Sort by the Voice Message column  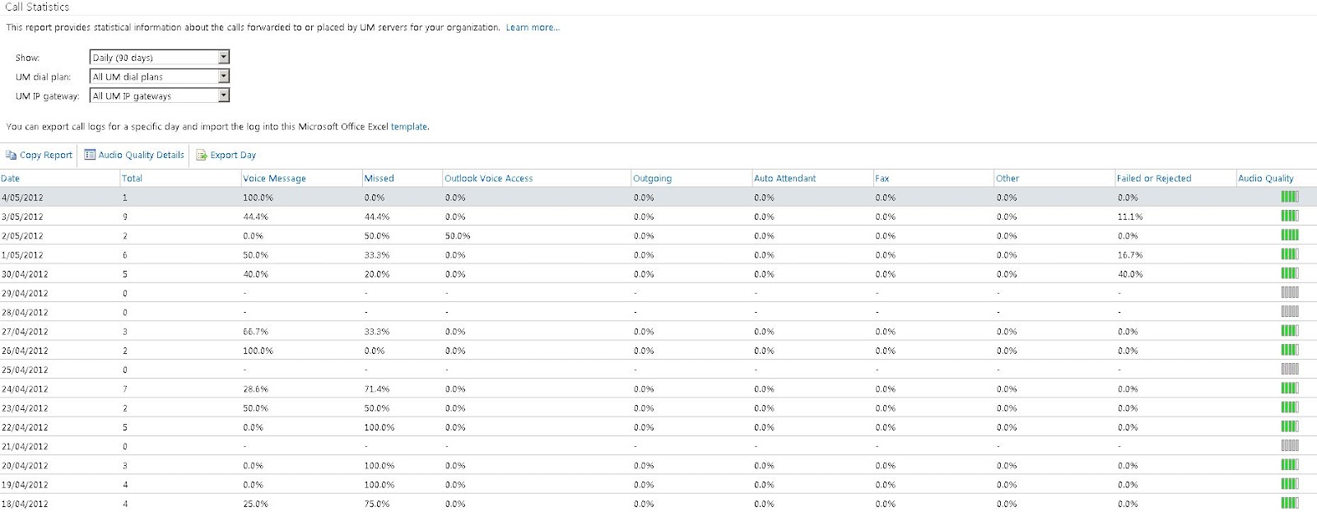[274, 179]
